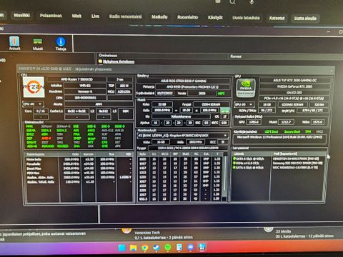Click the Kodin remontointi category chip
This screenshot has width=343, height=257.
[125, 16]
